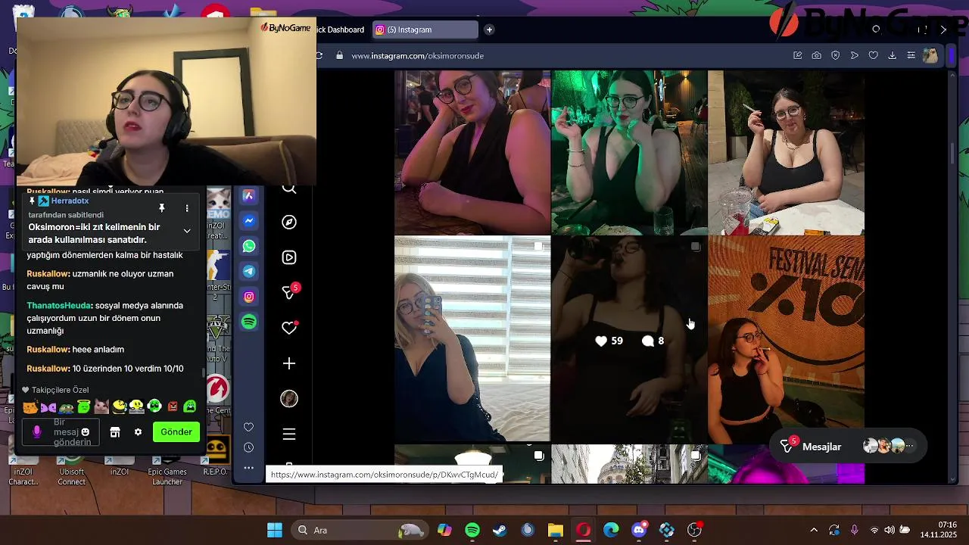This screenshot has width=969, height=545.
Task: Open Instagram Explore compass icon
Action: 289,222
